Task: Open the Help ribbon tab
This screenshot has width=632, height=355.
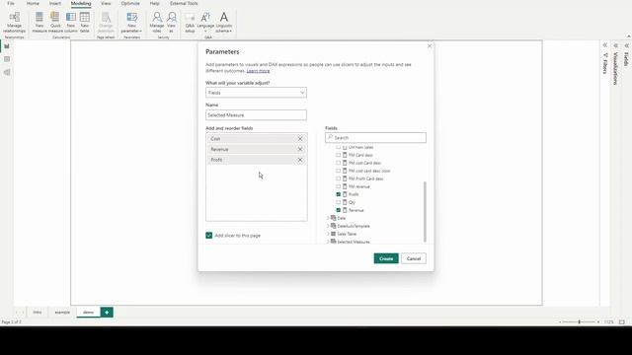Action: pyautogui.click(x=154, y=3)
